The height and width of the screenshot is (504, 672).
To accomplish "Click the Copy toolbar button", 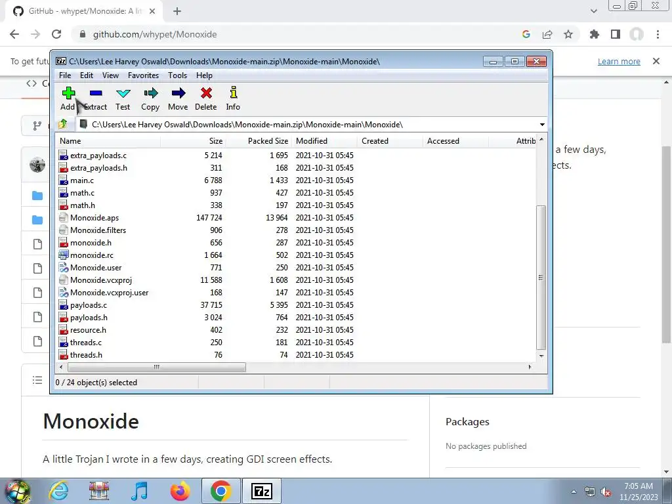I will pyautogui.click(x=150, y=99).
